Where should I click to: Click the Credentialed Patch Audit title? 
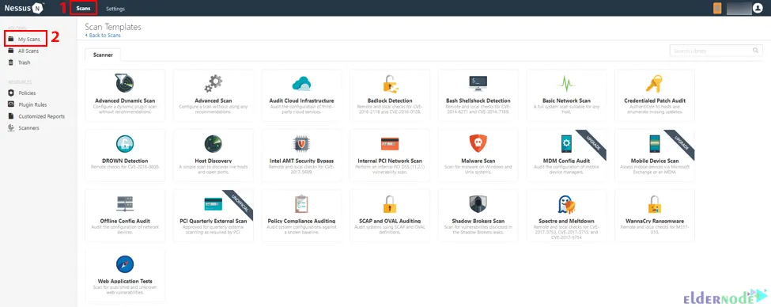coord(655,100)
